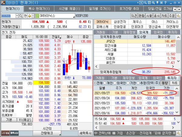Click the scrolling news ticker headline
This screenshot has width=182, height=137.
135,133
